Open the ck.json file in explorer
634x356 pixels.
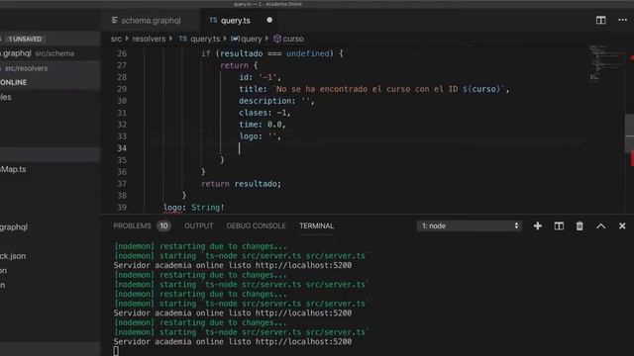(x=13, y=256)
